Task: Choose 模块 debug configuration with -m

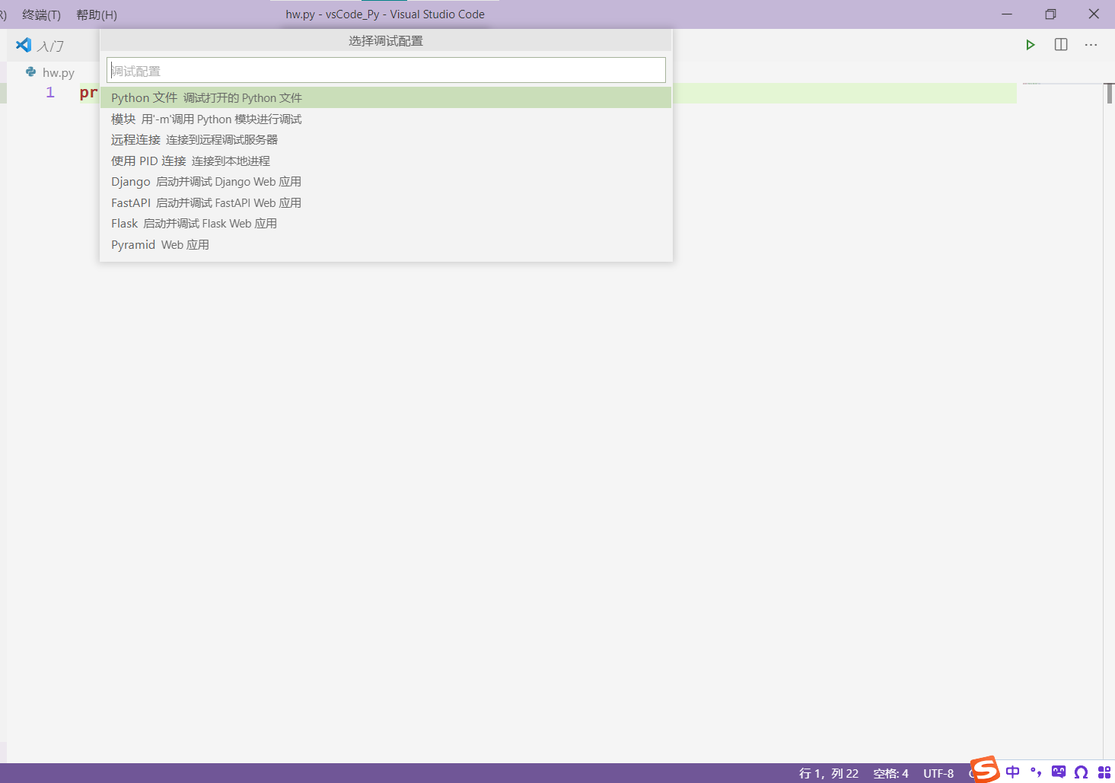Action: [386, 119]
